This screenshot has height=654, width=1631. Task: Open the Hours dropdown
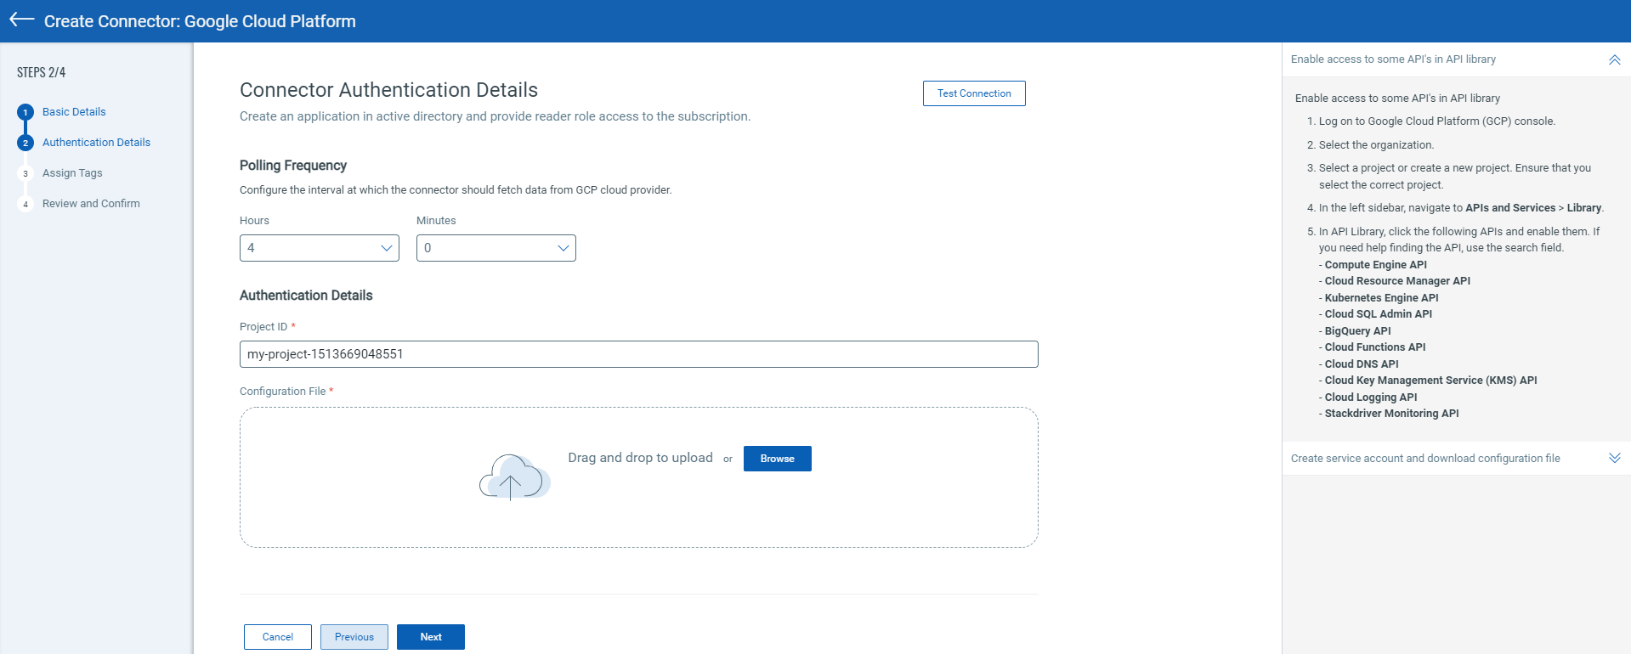click(x=320, y=248)
